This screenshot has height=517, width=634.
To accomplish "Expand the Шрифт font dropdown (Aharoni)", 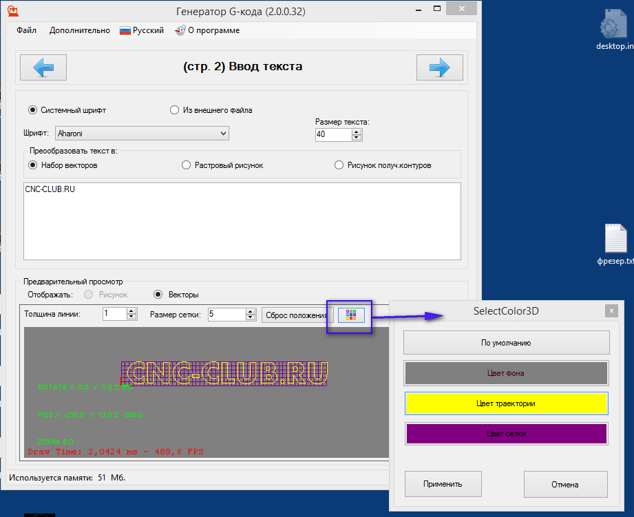I will pos(223,134).
